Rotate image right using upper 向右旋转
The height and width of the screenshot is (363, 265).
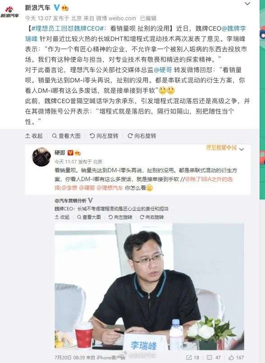point(142,136)
